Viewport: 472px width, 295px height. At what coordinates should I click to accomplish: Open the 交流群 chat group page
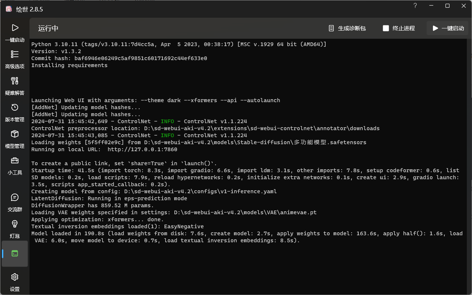pos(15,202)
